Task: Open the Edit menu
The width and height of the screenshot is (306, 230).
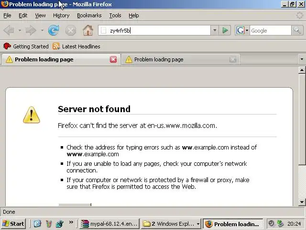Action: coord(23,15)
